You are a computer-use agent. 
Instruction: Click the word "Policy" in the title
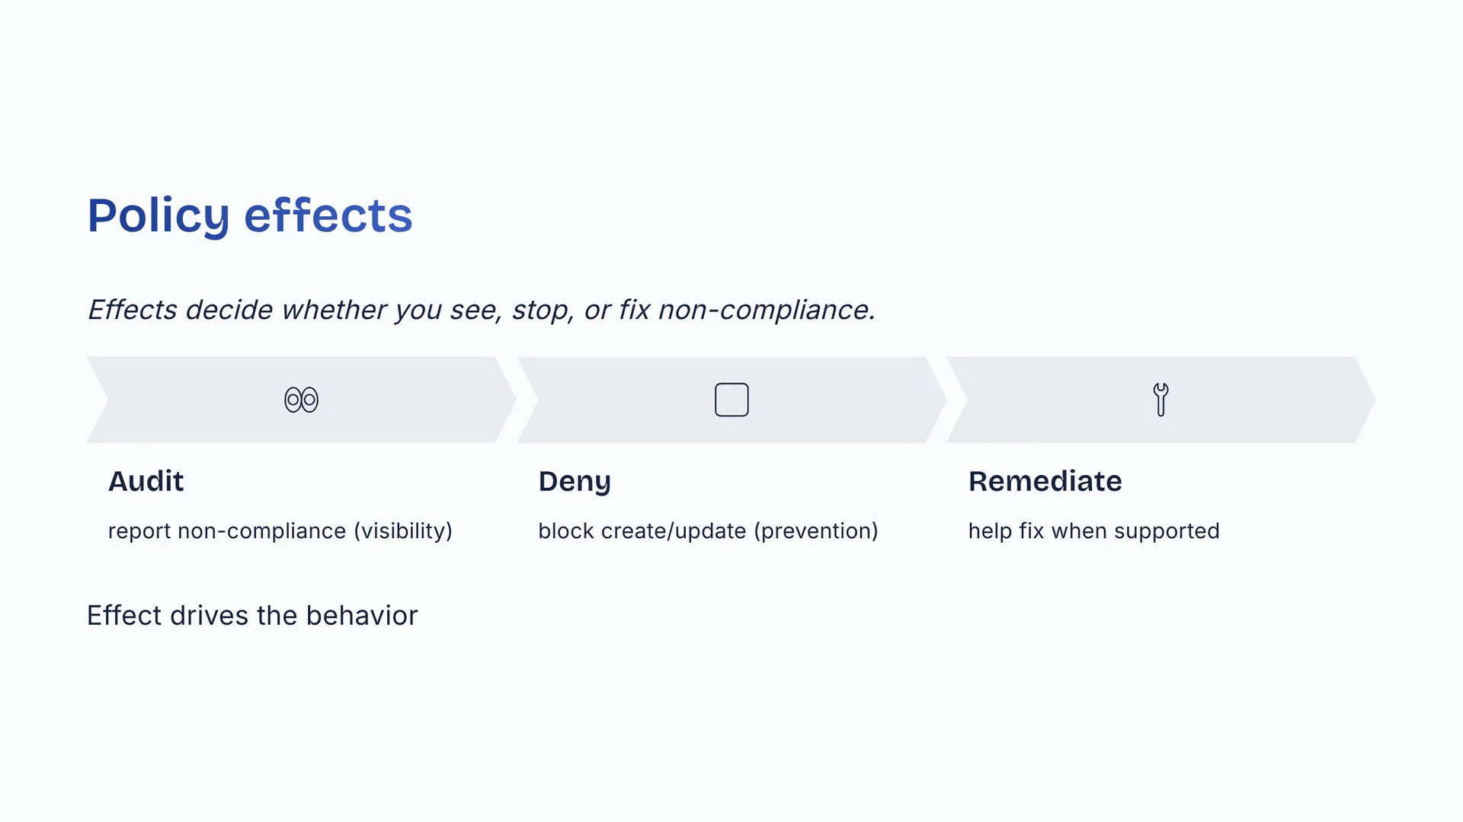click(158, 215)
